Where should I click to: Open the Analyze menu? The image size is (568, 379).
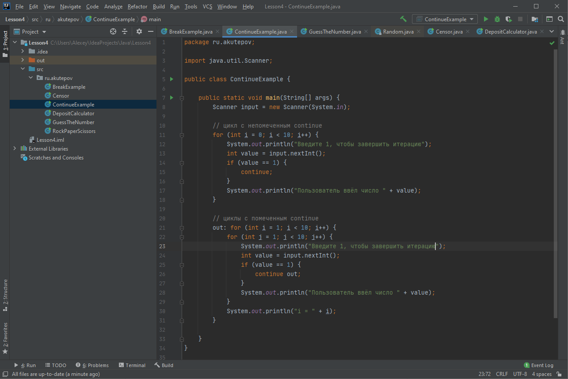[x=113, y=7]
